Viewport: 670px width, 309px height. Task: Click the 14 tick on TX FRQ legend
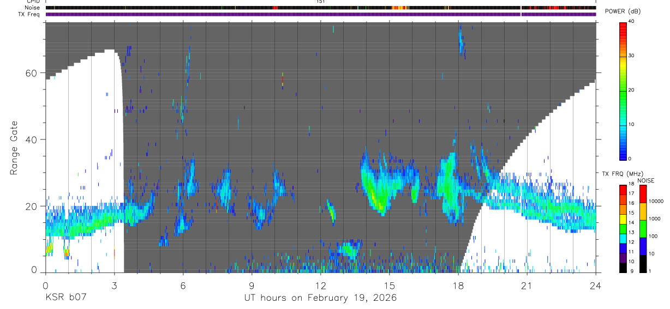tap(632, 223)
